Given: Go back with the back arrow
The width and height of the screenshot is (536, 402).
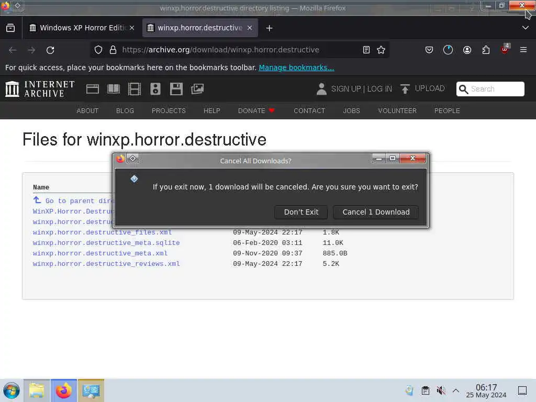Looking at the screenshot, I should [x=13, y=50].
